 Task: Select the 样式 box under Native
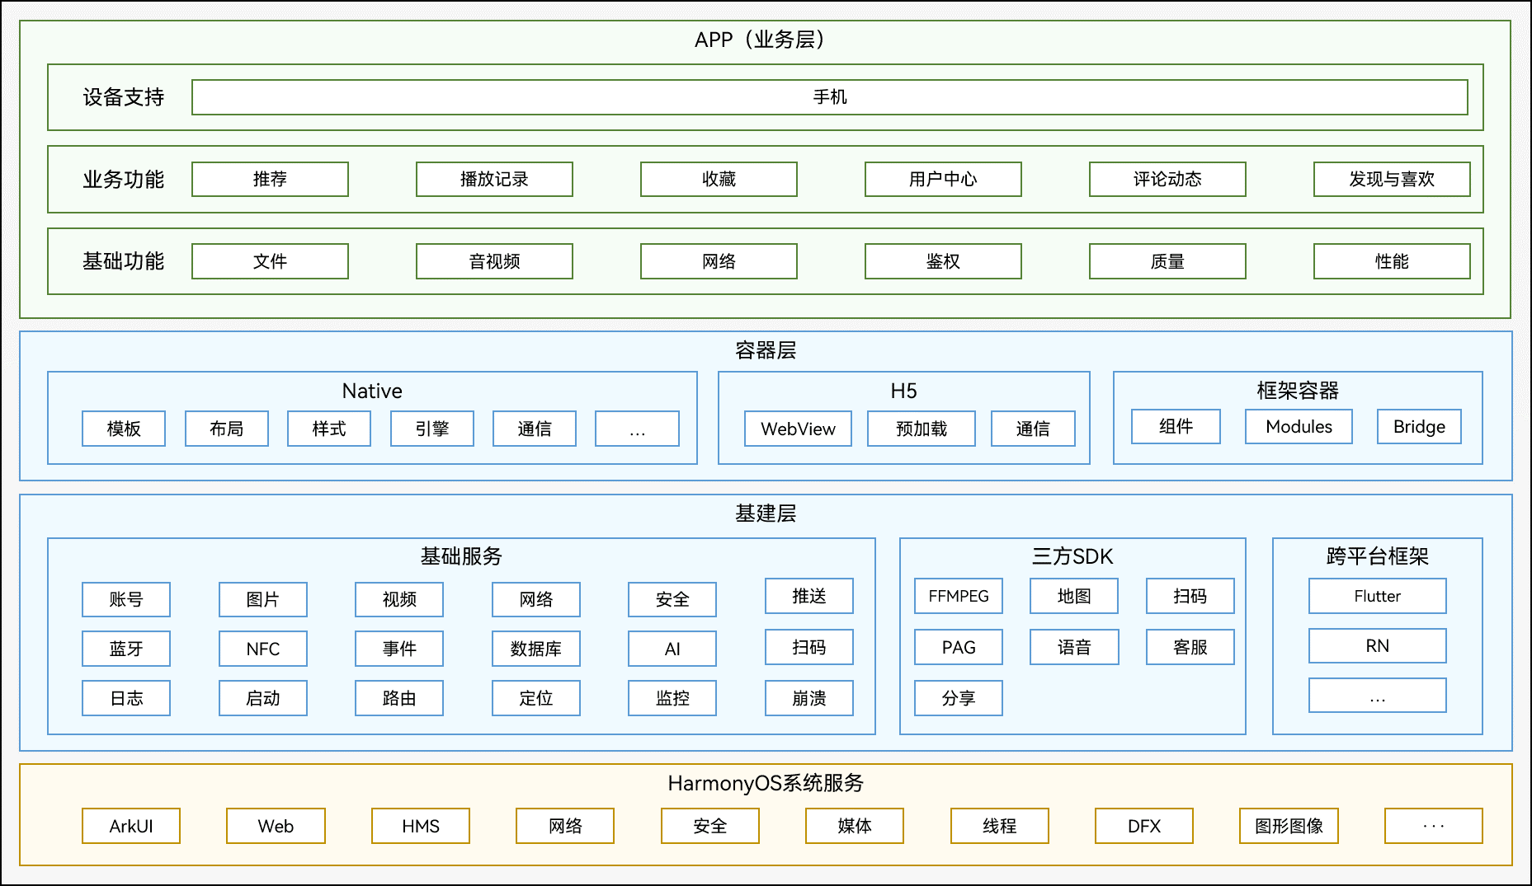click(x=329, y=429)
